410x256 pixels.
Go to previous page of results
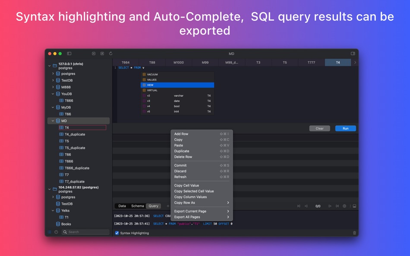click(306, 206)
